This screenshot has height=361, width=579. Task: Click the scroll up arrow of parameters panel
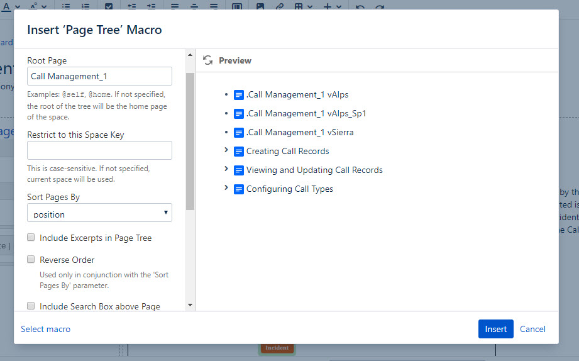(190, 55)
